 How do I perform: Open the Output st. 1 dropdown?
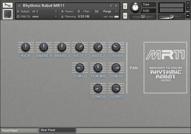(x=37, y=11)
